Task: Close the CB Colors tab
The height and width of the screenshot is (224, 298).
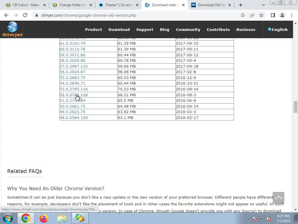Action: tap(45, 5)
